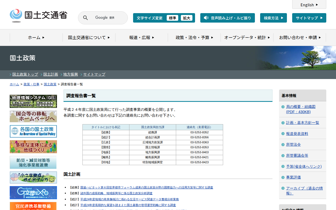Viewport: 336px width, 210px height.
Task: Select 地方振興 in the sub-navigation bar
Action: click(71, 74)
